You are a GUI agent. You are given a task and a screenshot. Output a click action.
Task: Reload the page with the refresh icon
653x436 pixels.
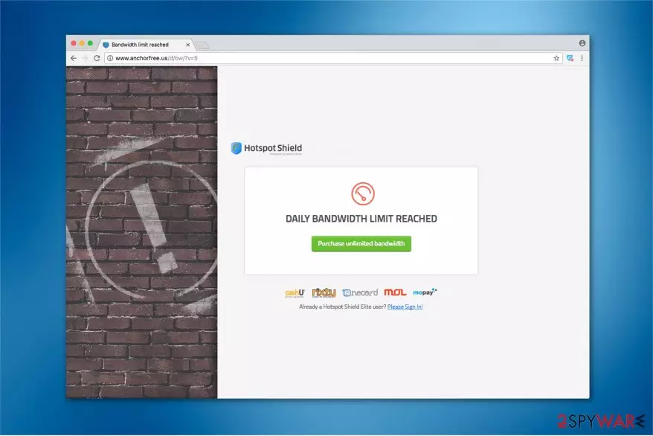pyautogui.click(x=97, y=58)
